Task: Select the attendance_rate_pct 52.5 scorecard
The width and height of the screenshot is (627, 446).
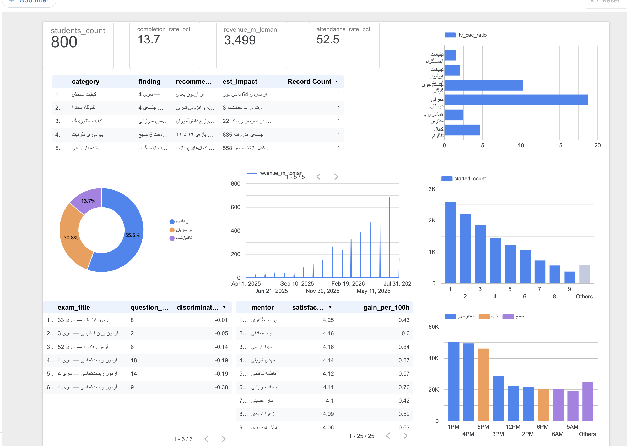Action: coord(344,45)
